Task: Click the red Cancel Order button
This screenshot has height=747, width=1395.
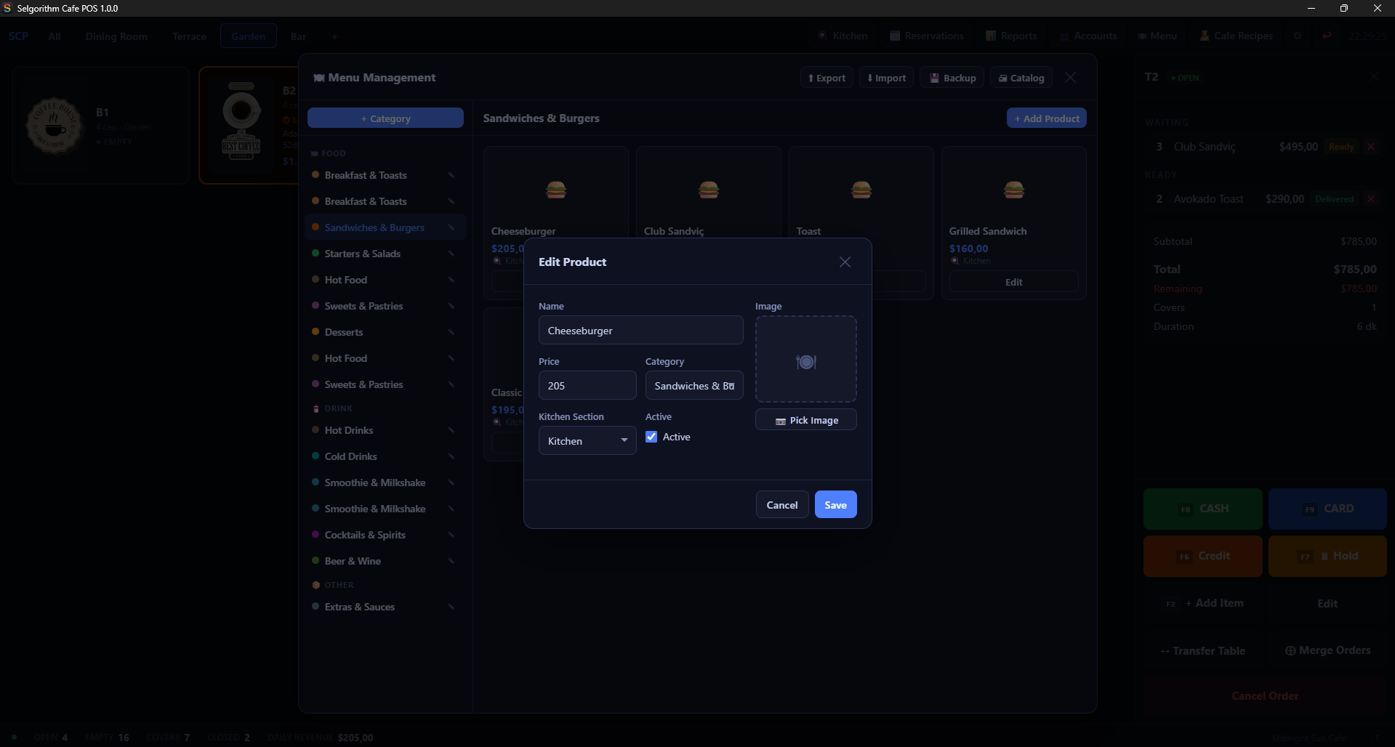Action: [x=1265, y=695]
